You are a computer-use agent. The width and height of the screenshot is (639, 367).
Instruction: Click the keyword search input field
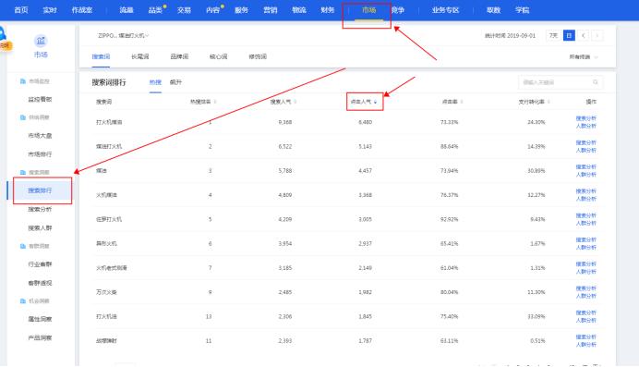(561, 82)
